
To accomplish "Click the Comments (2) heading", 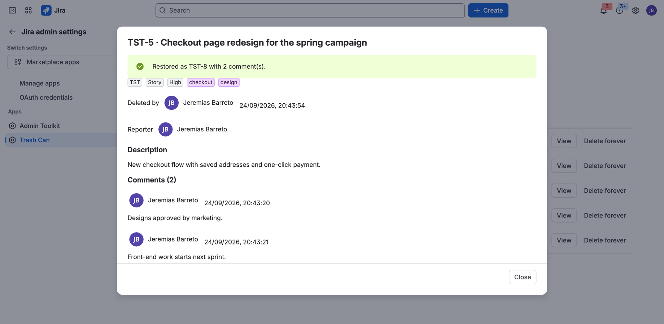I will 152,180.
